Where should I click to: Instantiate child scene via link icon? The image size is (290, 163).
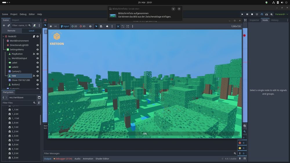tap(9, 25)
